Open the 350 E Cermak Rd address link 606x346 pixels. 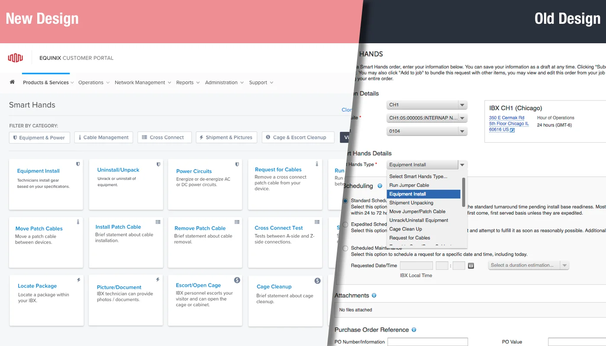506,118
